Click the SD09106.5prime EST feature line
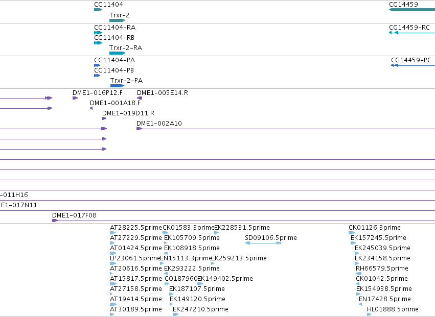Image resolution: width=435 pixels, height=317 pixels. point(263,243)
